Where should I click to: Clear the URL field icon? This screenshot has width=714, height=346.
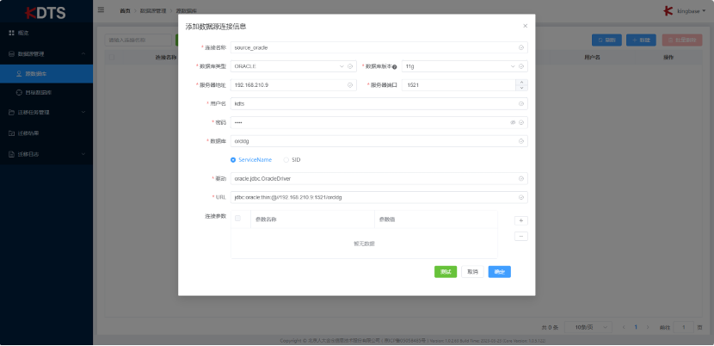(x=521, y=197)
